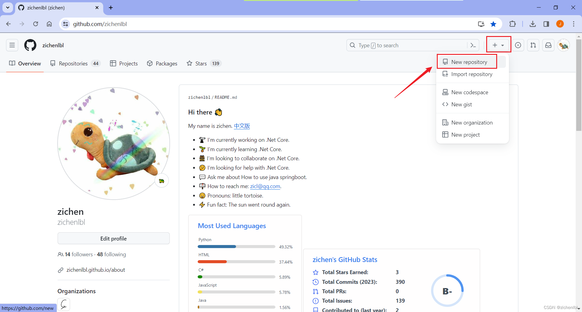Open the zicl@qq.com email link
The width and height of the screenshot is (582, 312).
click(265, 186)
